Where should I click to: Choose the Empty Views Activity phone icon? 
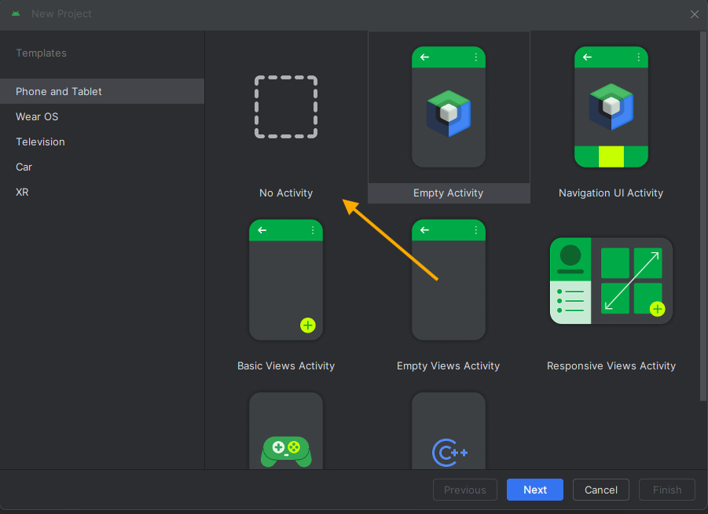click(x=449, y=280)
